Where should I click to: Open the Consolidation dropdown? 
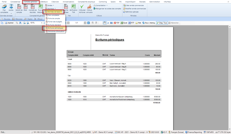point(101,5)
